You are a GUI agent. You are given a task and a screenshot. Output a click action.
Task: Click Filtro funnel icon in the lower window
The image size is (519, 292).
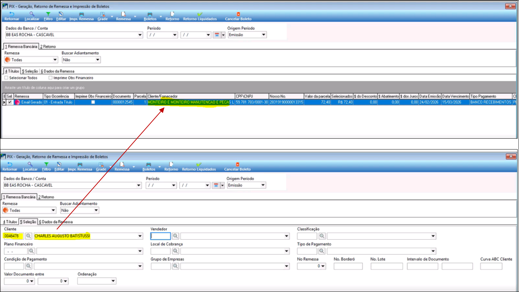pos(46,165)
